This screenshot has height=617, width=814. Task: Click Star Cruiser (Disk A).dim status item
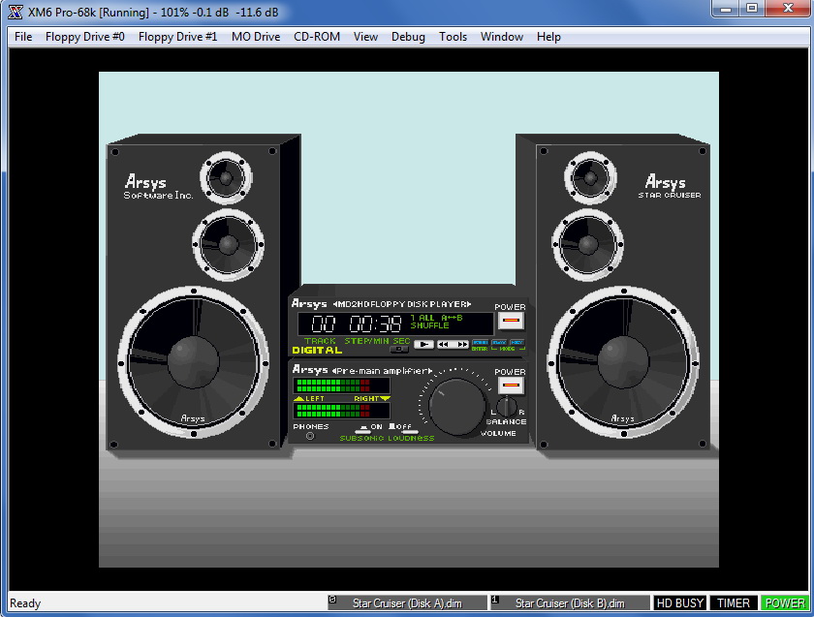(x=406, y=603)
